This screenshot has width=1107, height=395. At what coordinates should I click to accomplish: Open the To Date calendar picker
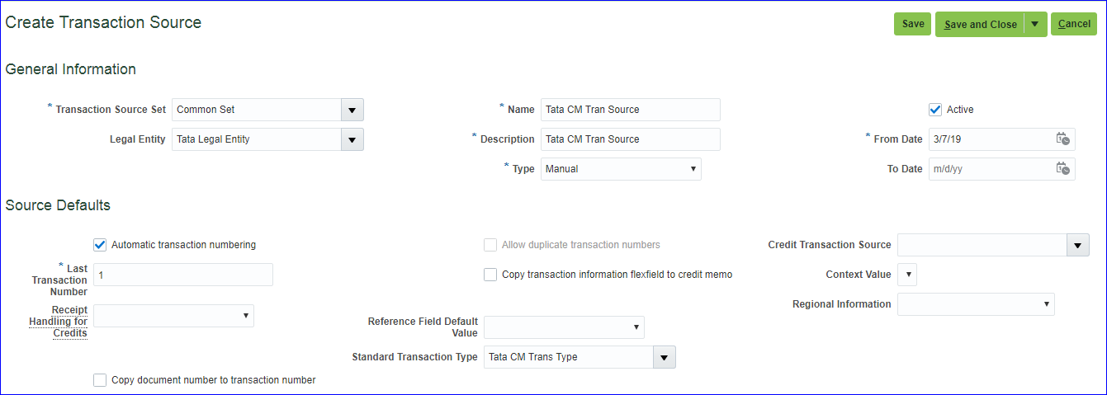[1063, 168]
